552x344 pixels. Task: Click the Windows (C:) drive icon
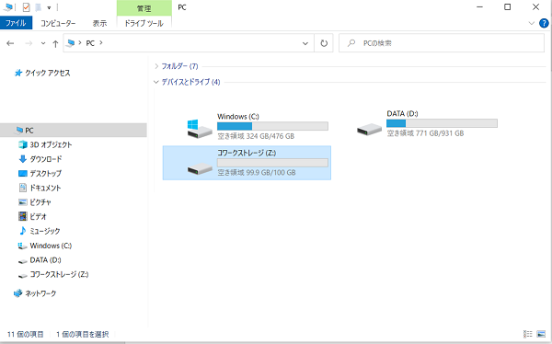[x=200, y=129]
